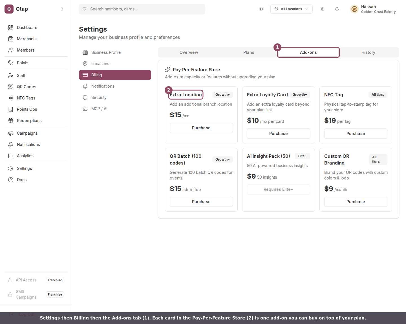Click the NFC Tags signal icon
406x324 pixels.
click(x=11, y=98)
